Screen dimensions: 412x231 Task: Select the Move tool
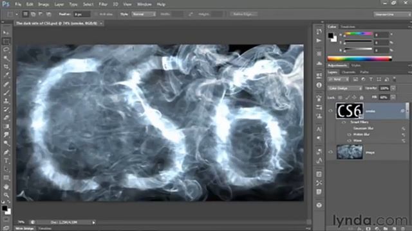[6, 33]
